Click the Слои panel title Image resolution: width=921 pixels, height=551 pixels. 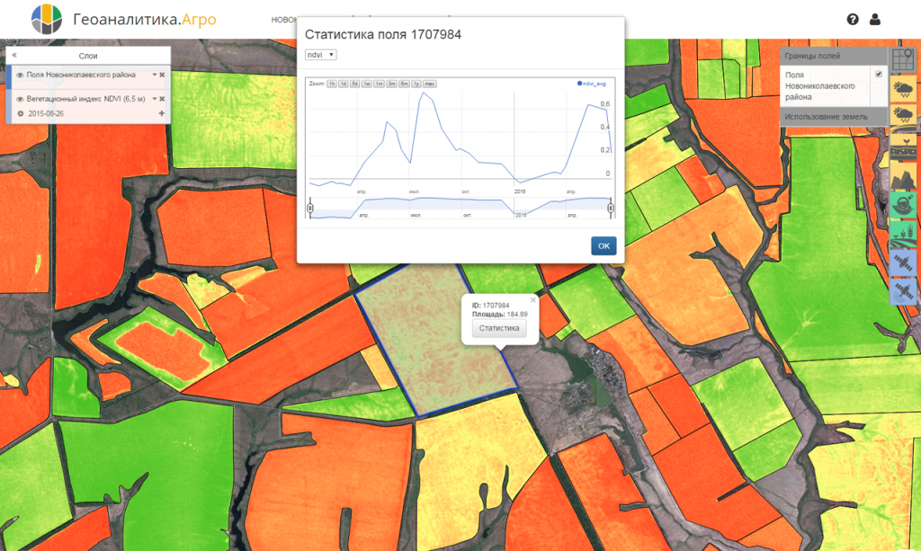tap(88, 56)
